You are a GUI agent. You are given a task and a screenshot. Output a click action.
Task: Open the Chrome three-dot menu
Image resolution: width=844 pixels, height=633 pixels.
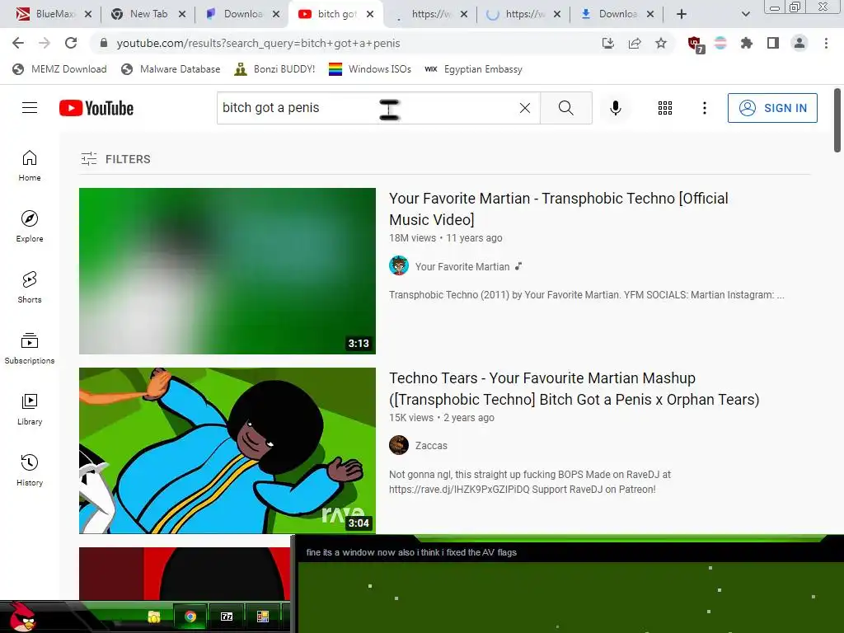tap(826, 43)
